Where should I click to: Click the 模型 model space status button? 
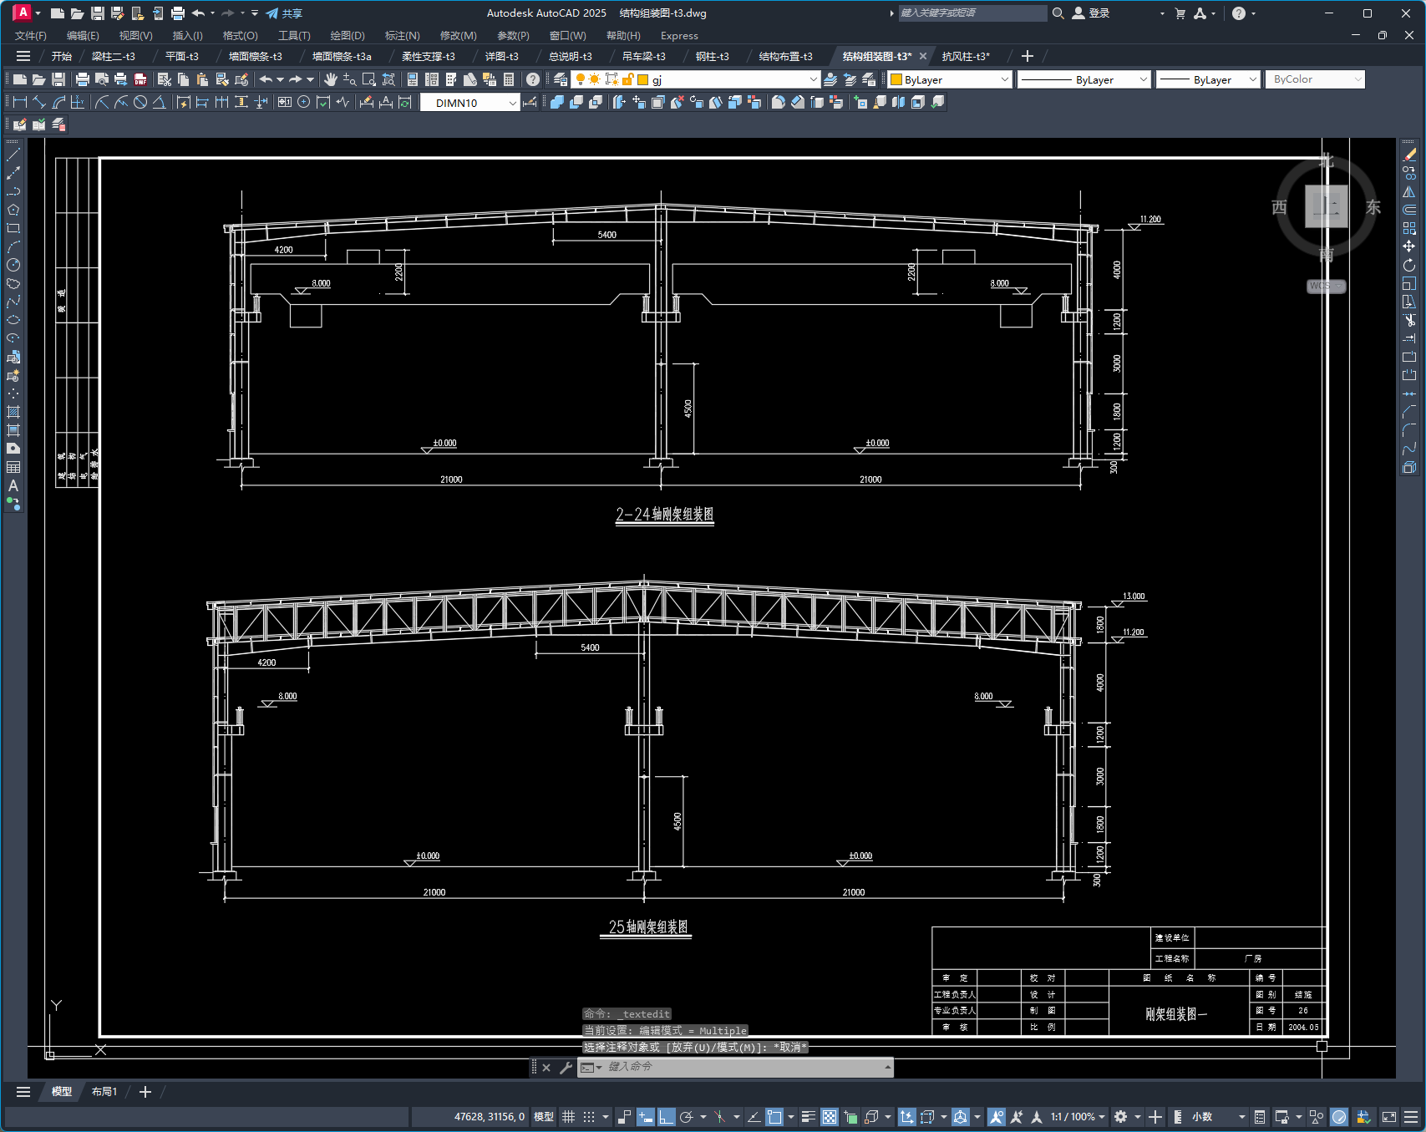coord(544,1117)
